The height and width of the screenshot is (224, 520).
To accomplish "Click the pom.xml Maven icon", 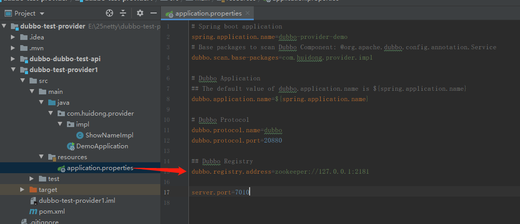I will 33,212.
